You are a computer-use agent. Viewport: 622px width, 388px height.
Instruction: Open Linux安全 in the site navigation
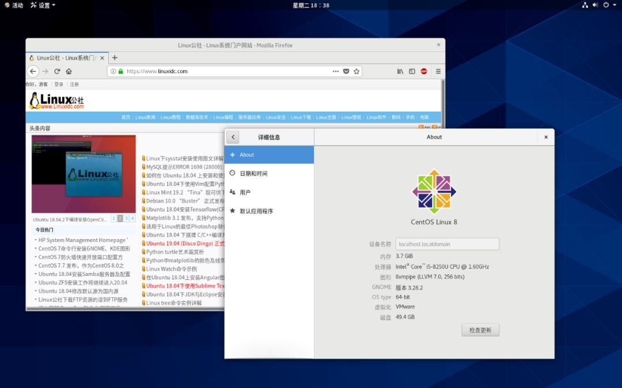276,117
